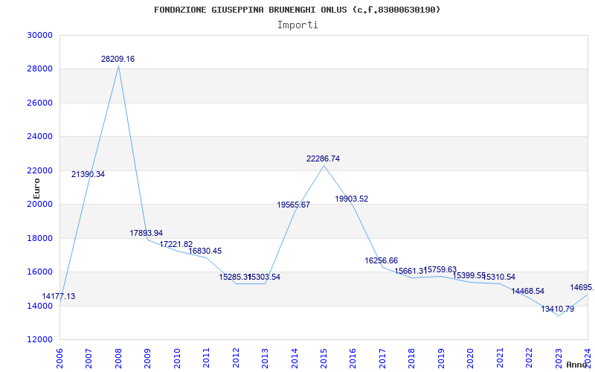This screenshot has width=595, height=372.
Task: Select data label 14468.54
Action: coord(528,292)
